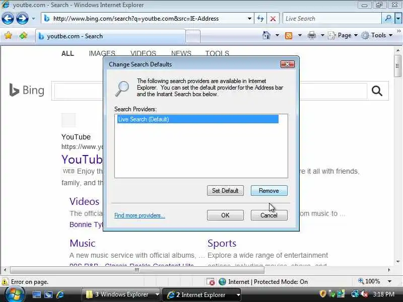Stop loading with the red X icon
This screenshot has height=302, width=403.
(273, 19)
